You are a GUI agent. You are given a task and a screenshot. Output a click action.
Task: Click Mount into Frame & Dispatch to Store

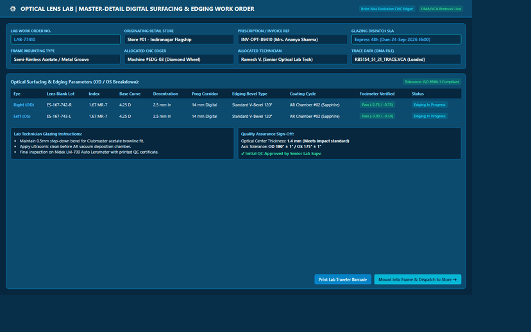coord(417,279)
